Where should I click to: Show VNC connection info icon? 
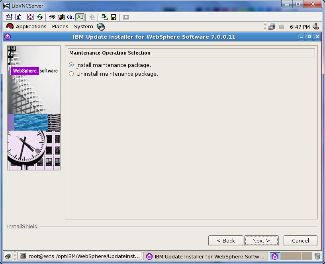[18, 17]
